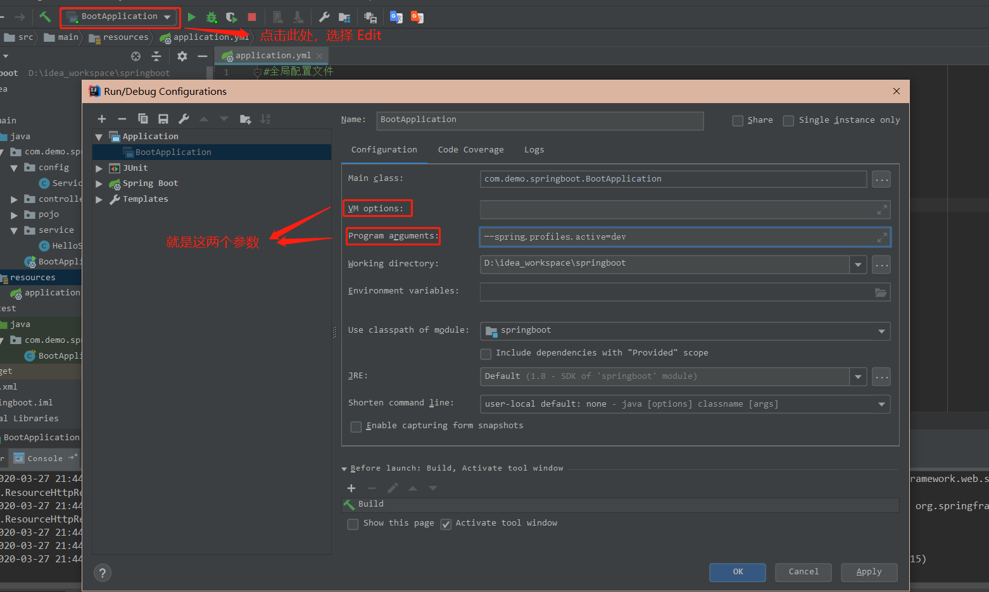Viewport: 989px width, 592px height.
Task: Collapse the Application node in configurations tree
Action: [99, 137]
